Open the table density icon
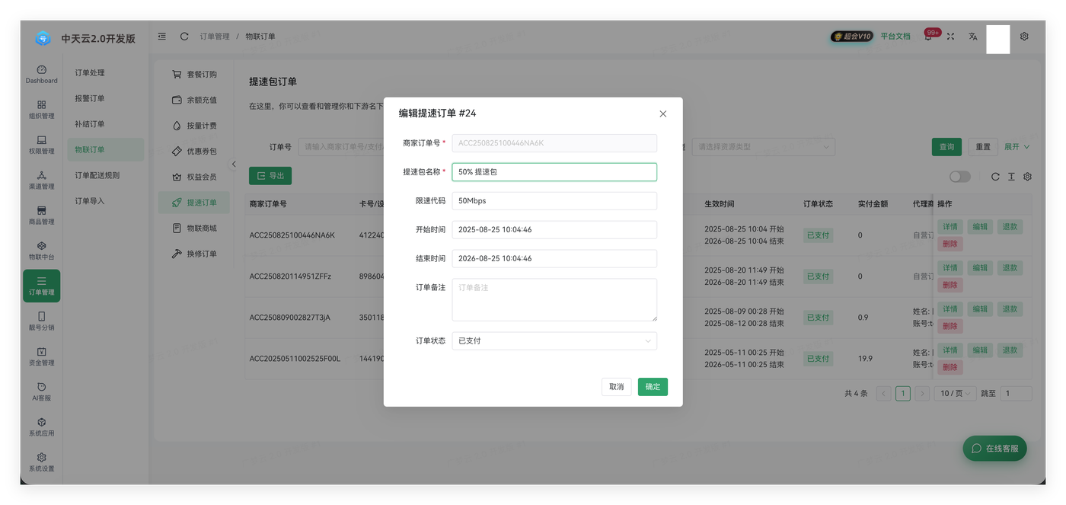This screenshot has width=1066, height=505. click(x=1011, y=177)
